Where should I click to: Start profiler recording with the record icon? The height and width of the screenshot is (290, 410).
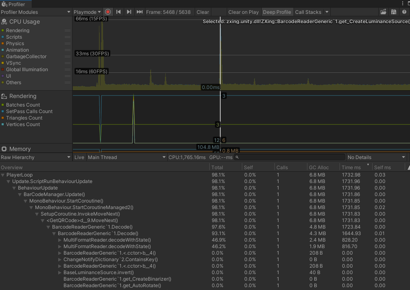(x=107, y=12)
